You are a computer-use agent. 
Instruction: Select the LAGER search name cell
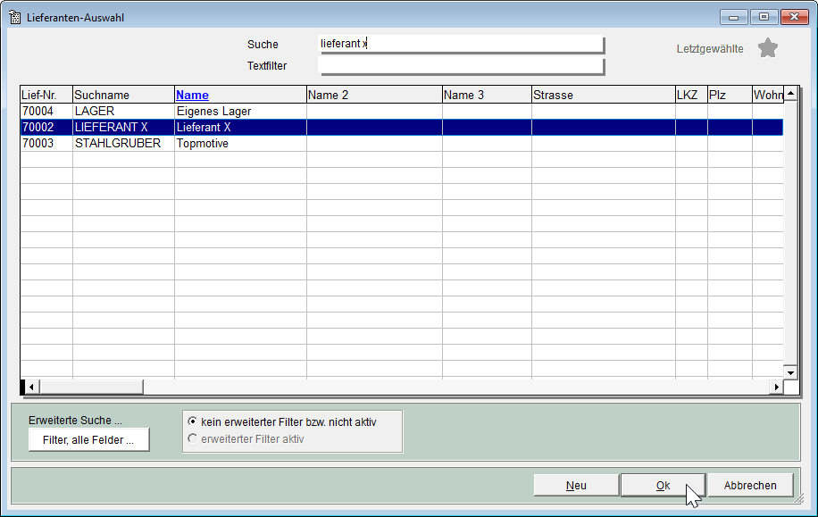(123, 111)
